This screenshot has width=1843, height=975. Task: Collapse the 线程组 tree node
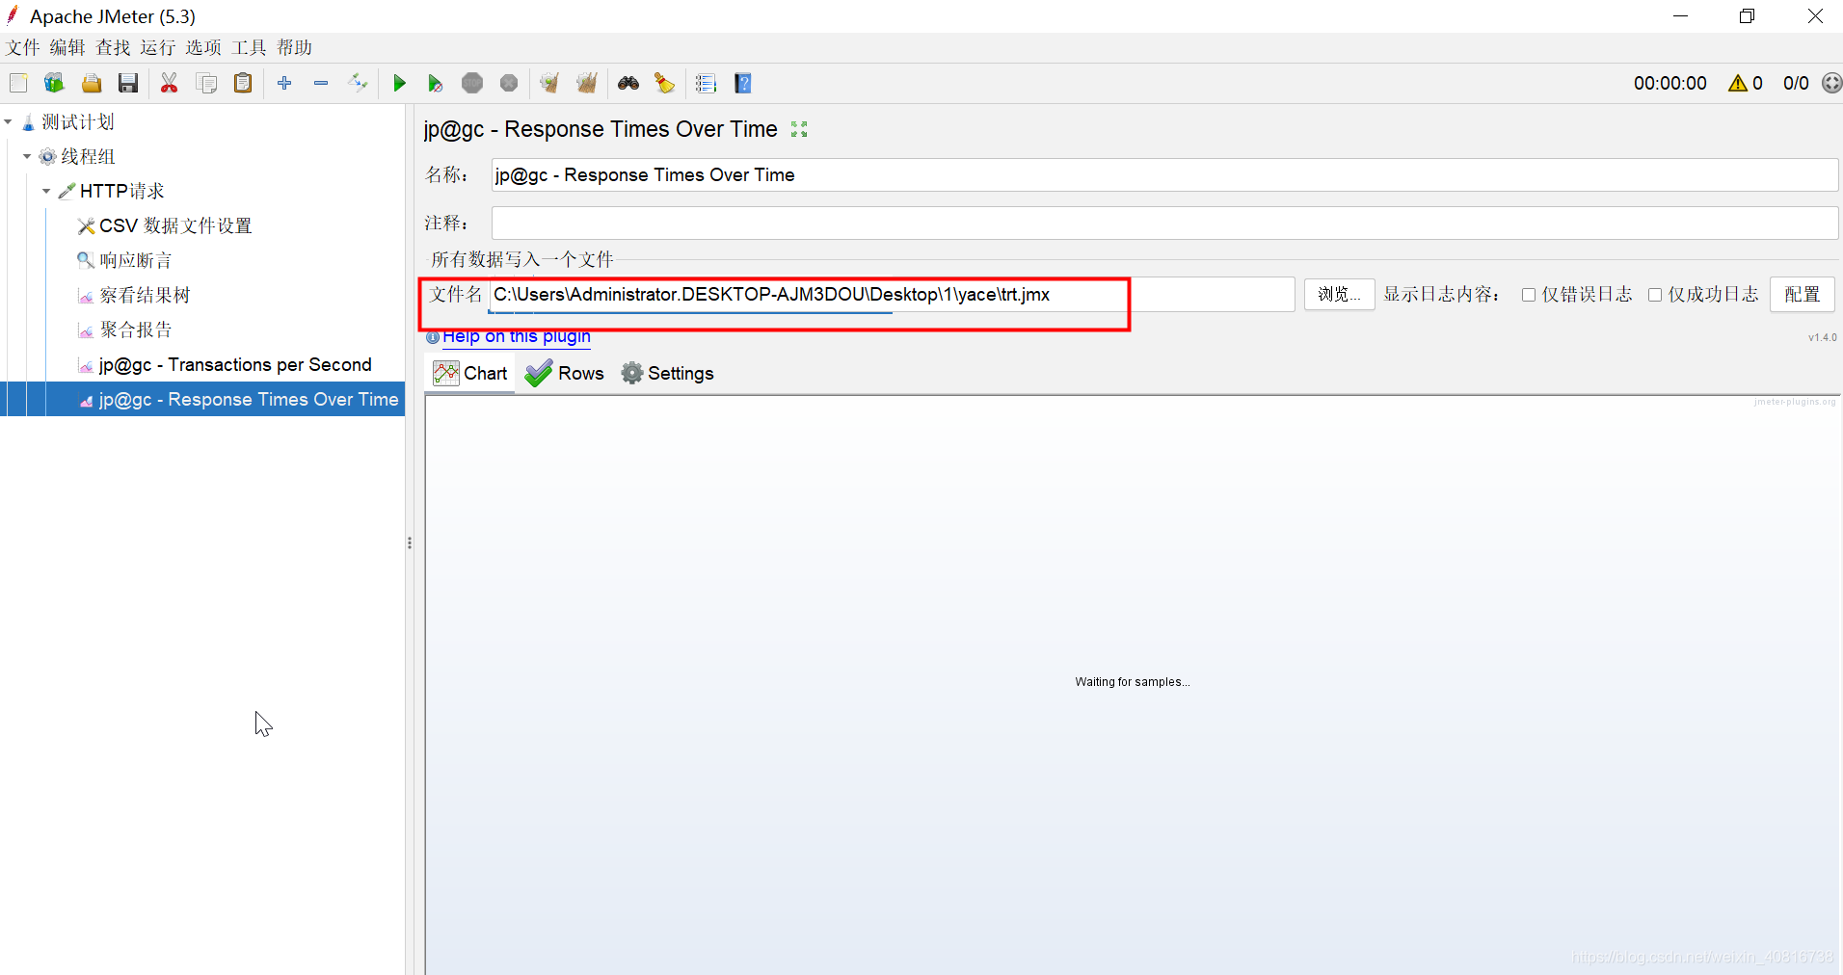(27, 156)
